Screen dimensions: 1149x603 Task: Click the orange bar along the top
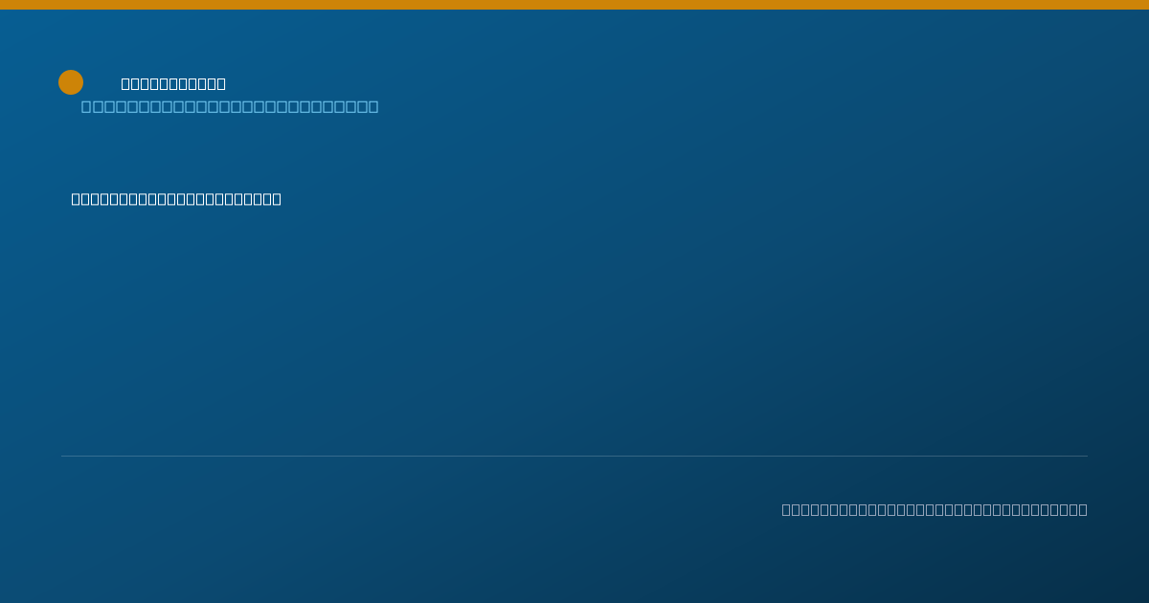574,5
